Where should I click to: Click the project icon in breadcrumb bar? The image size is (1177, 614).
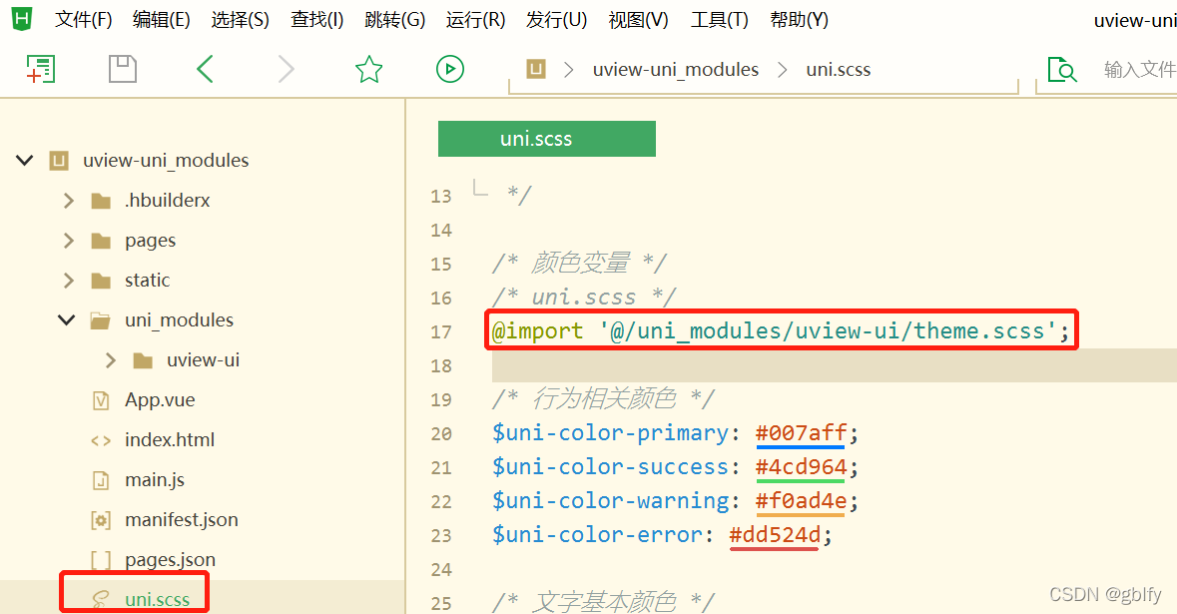[536, 69]
